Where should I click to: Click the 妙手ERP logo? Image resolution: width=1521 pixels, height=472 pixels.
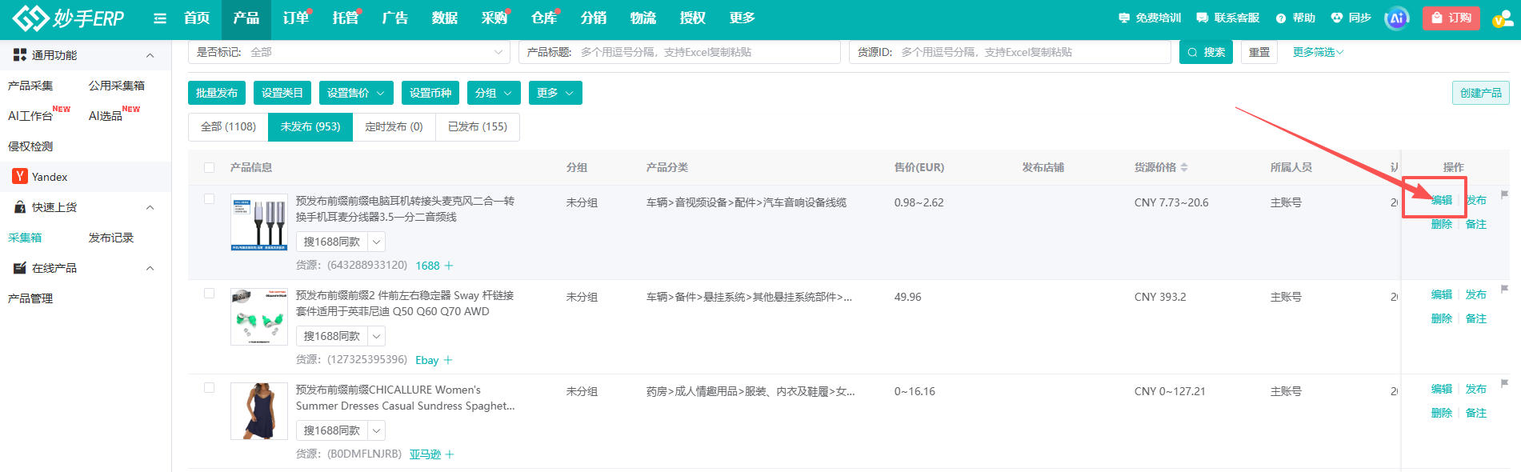click(69, 18)
